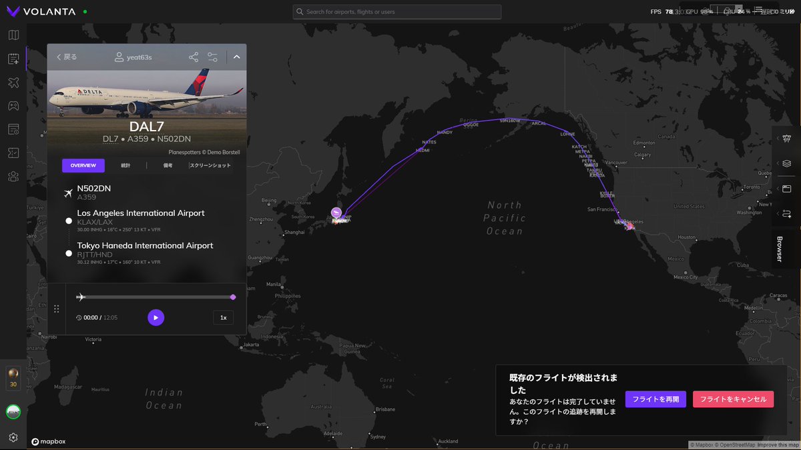The height and width of the screenshot is (450, 801).
Task: Open the community people icon in sidebar
Action: [x=13, y=176]
